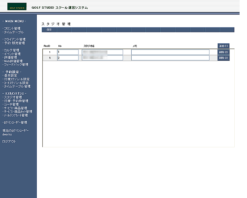Open Web評価管理 link
Screen dimensions: 247x198
13,61
